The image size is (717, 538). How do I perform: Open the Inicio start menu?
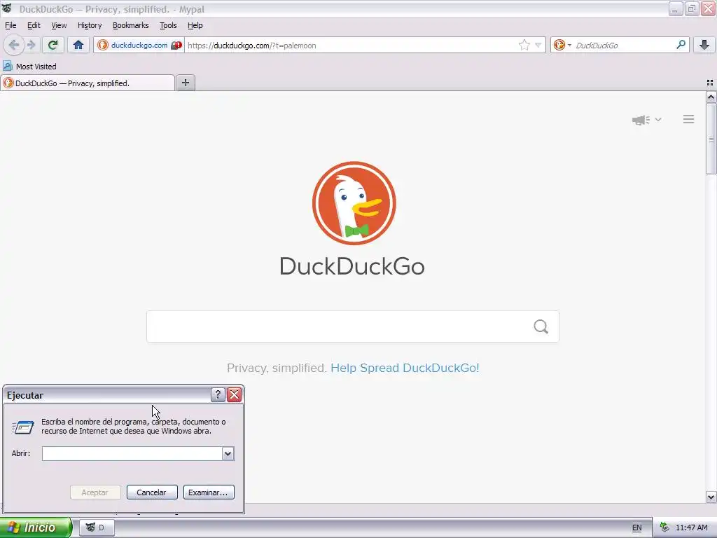point(36,527)
